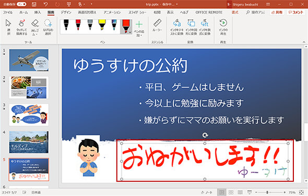The width and height of the screenshot is (308, 196).
Task: Collapse the ribbon with chevron
Action: 304,42
